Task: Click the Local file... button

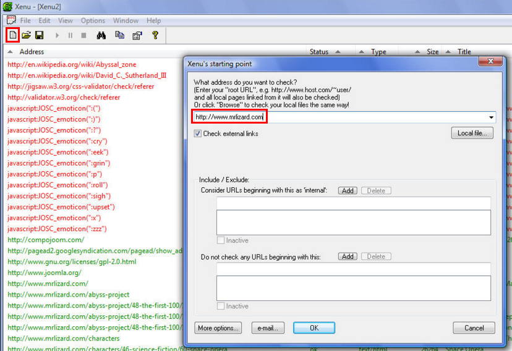Action: pos(472,133)
